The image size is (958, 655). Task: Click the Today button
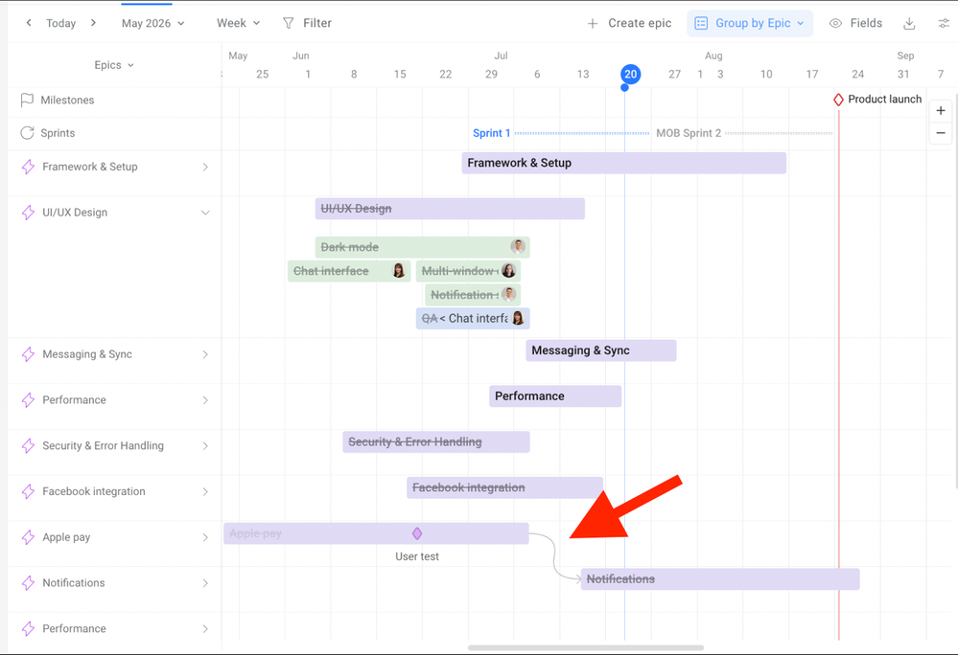[x=61, y=23]
